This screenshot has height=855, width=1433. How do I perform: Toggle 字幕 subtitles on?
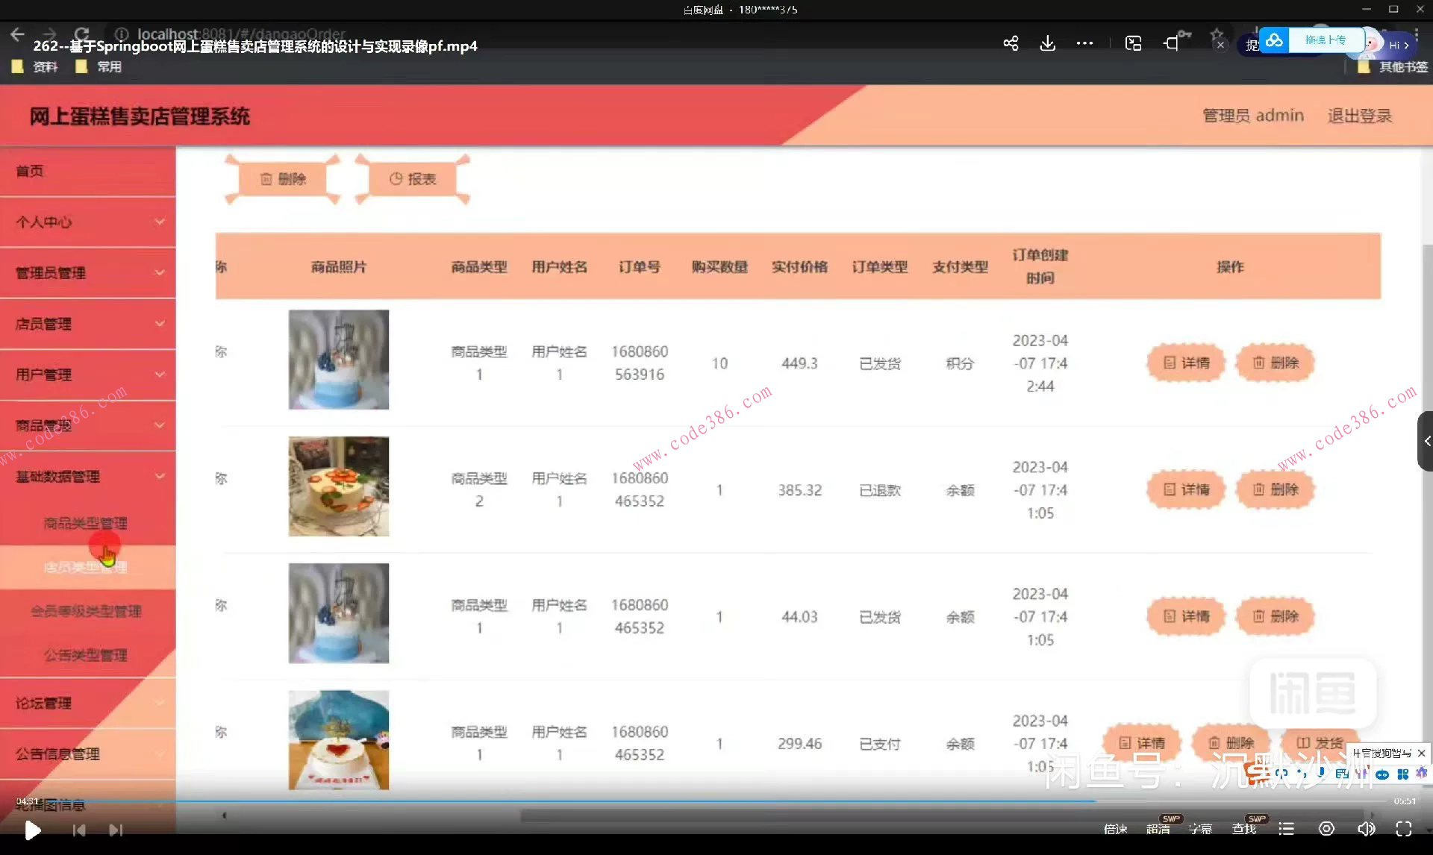1202,828
